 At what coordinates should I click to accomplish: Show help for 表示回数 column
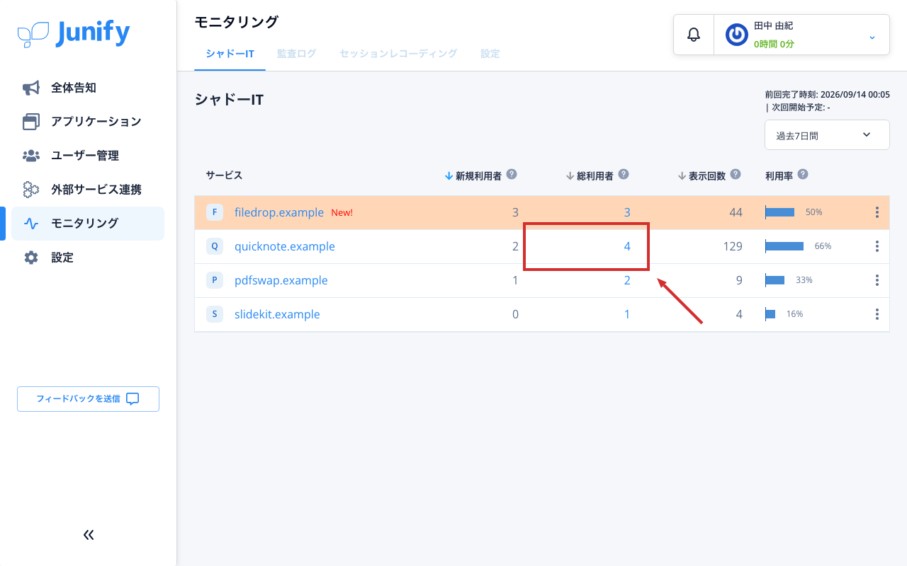coord(736,174)
